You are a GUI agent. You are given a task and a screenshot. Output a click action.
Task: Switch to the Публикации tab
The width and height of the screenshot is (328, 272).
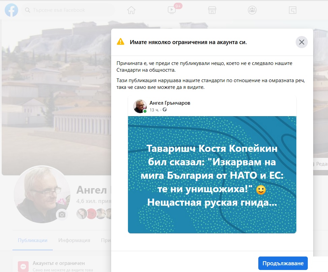click(33, 240)
